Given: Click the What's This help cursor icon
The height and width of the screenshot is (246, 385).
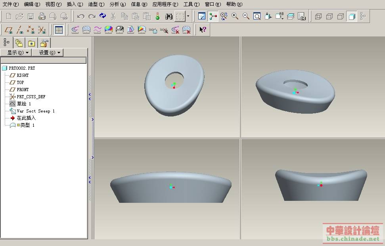Looking at the screenshot, I should point(203,30).
